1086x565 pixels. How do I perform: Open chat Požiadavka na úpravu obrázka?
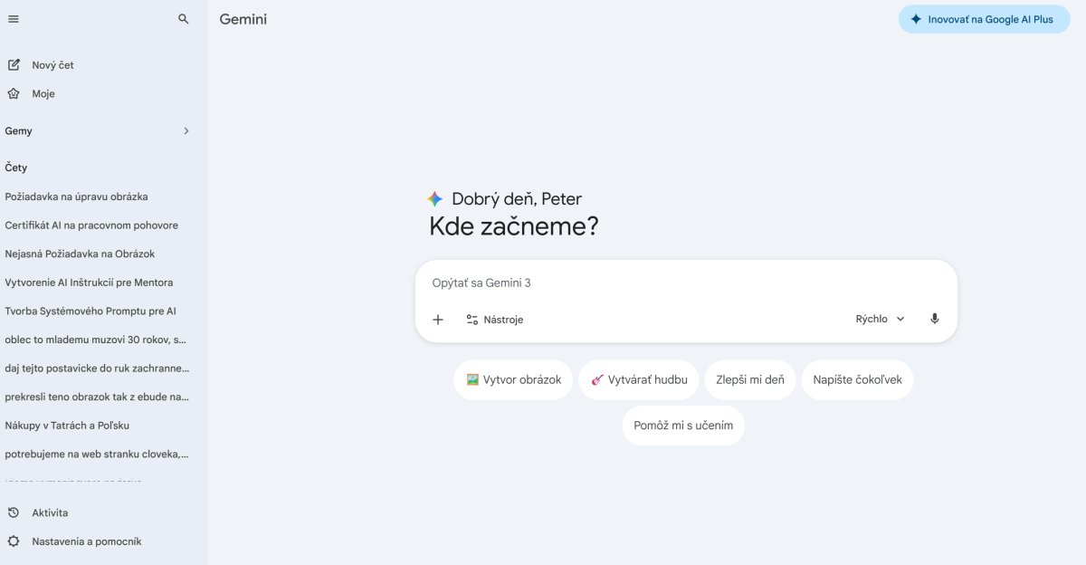point(77,196)
